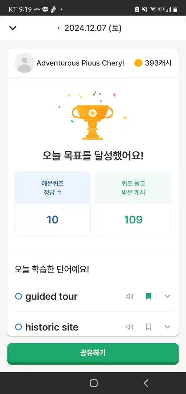Image resolution: width=186 pixels, height=394 pixels.
Task: Expand details for historic site
Action: click(167, 327)
